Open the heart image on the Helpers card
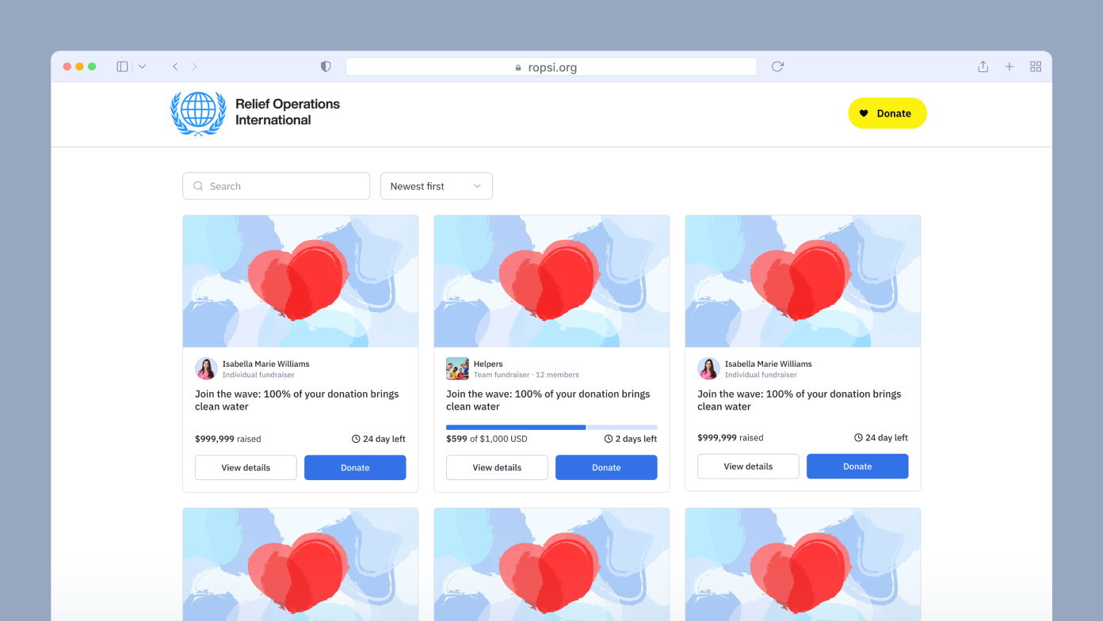Image resolution: width=1103 pixels, height=621 pixels. pos(551,281)
